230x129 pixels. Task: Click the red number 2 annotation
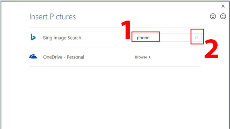click(x=211, y=49)
